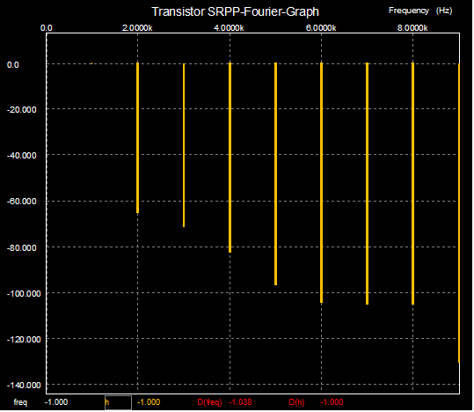Viewport: 474px width, 412px height.
Task: Click the 5 kHz harmonic bar
Action: point(276,174)
